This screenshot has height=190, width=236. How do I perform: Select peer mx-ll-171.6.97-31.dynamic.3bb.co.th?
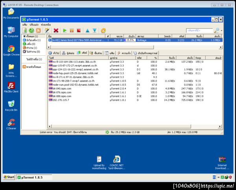tap(135, 77)
